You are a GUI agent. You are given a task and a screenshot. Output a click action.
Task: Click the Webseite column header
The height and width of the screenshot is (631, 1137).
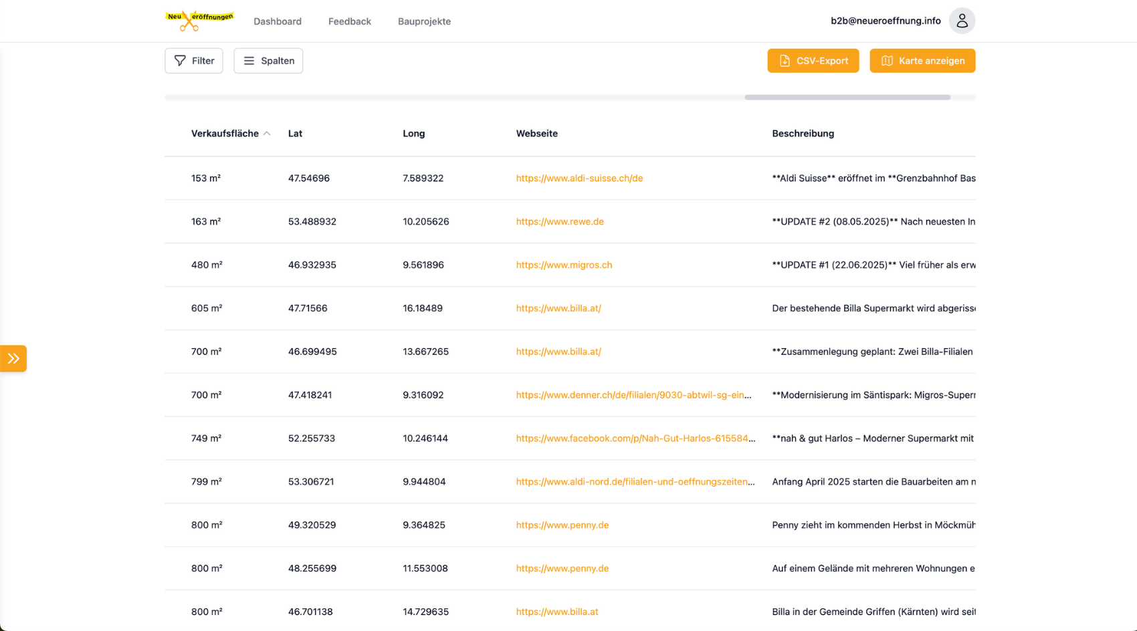coord(537,134)
